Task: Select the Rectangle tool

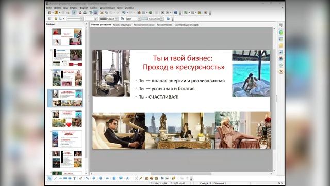Action: [65, 178]
